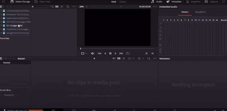This screenshot has height=111, width=227.
Task: Open media pool clip display icon
Action: click(x=130, y=58)
